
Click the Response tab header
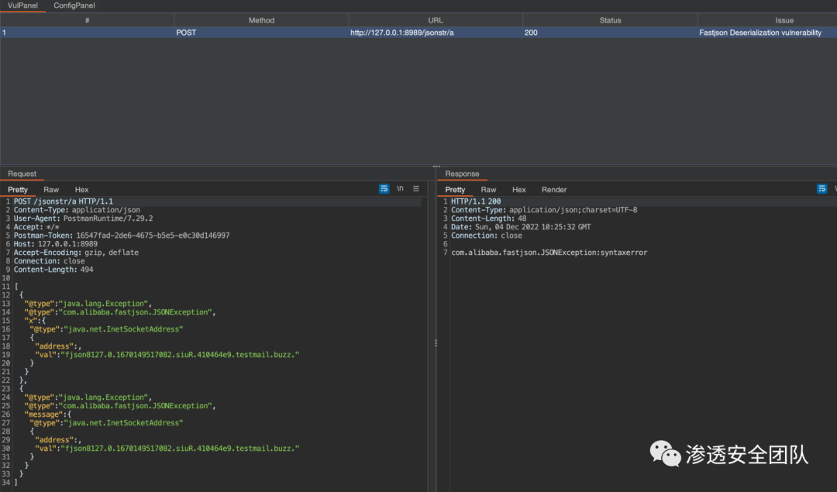462,174
